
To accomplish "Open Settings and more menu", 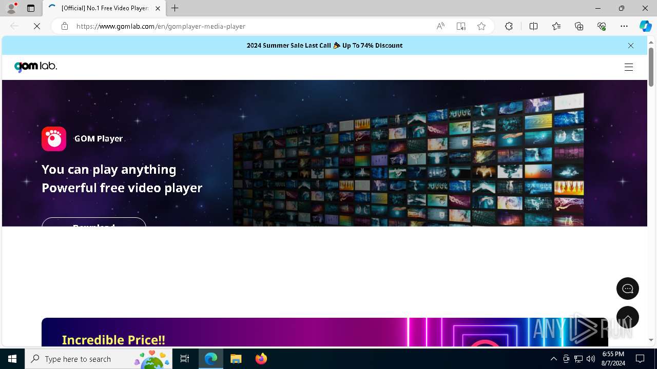I will coord(624,26).
